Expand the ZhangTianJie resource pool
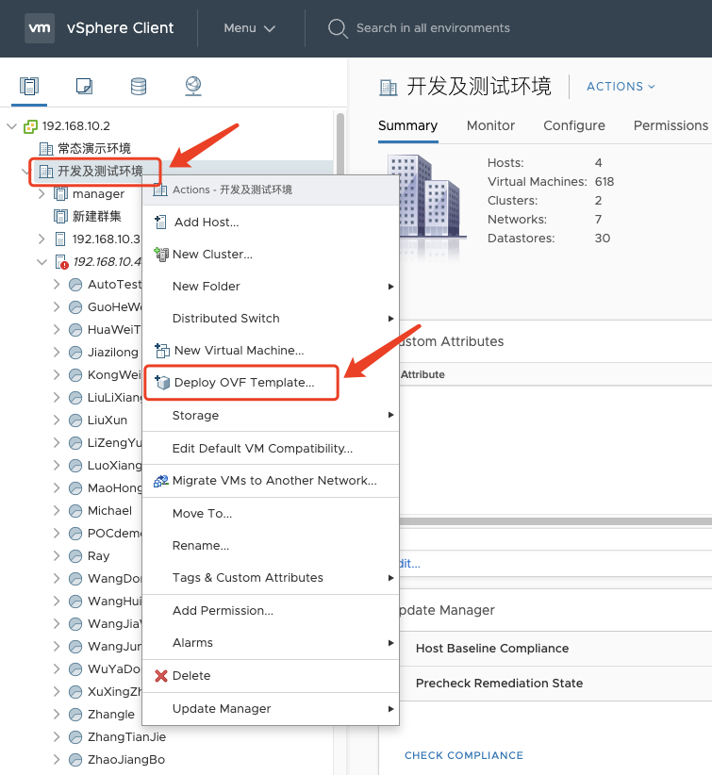Image resolution: width=712 pixels, height=775 pixels. point(57,737)
